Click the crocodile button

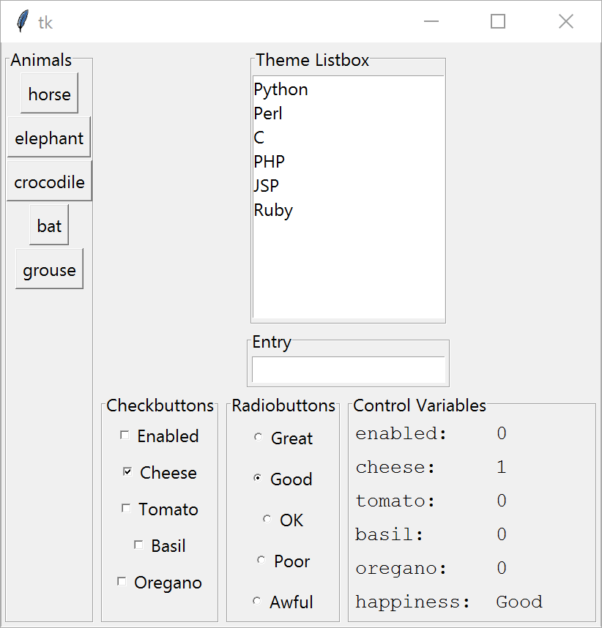click(x=49, y=181)
